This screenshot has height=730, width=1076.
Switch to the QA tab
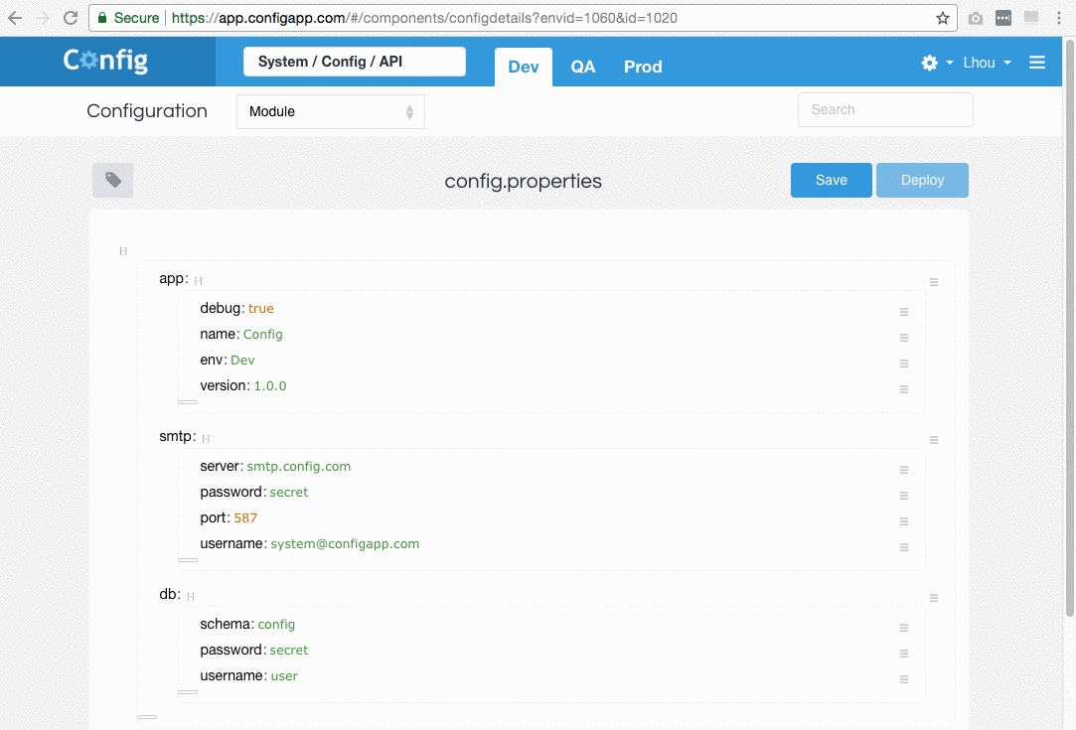(x=583, y=67)
